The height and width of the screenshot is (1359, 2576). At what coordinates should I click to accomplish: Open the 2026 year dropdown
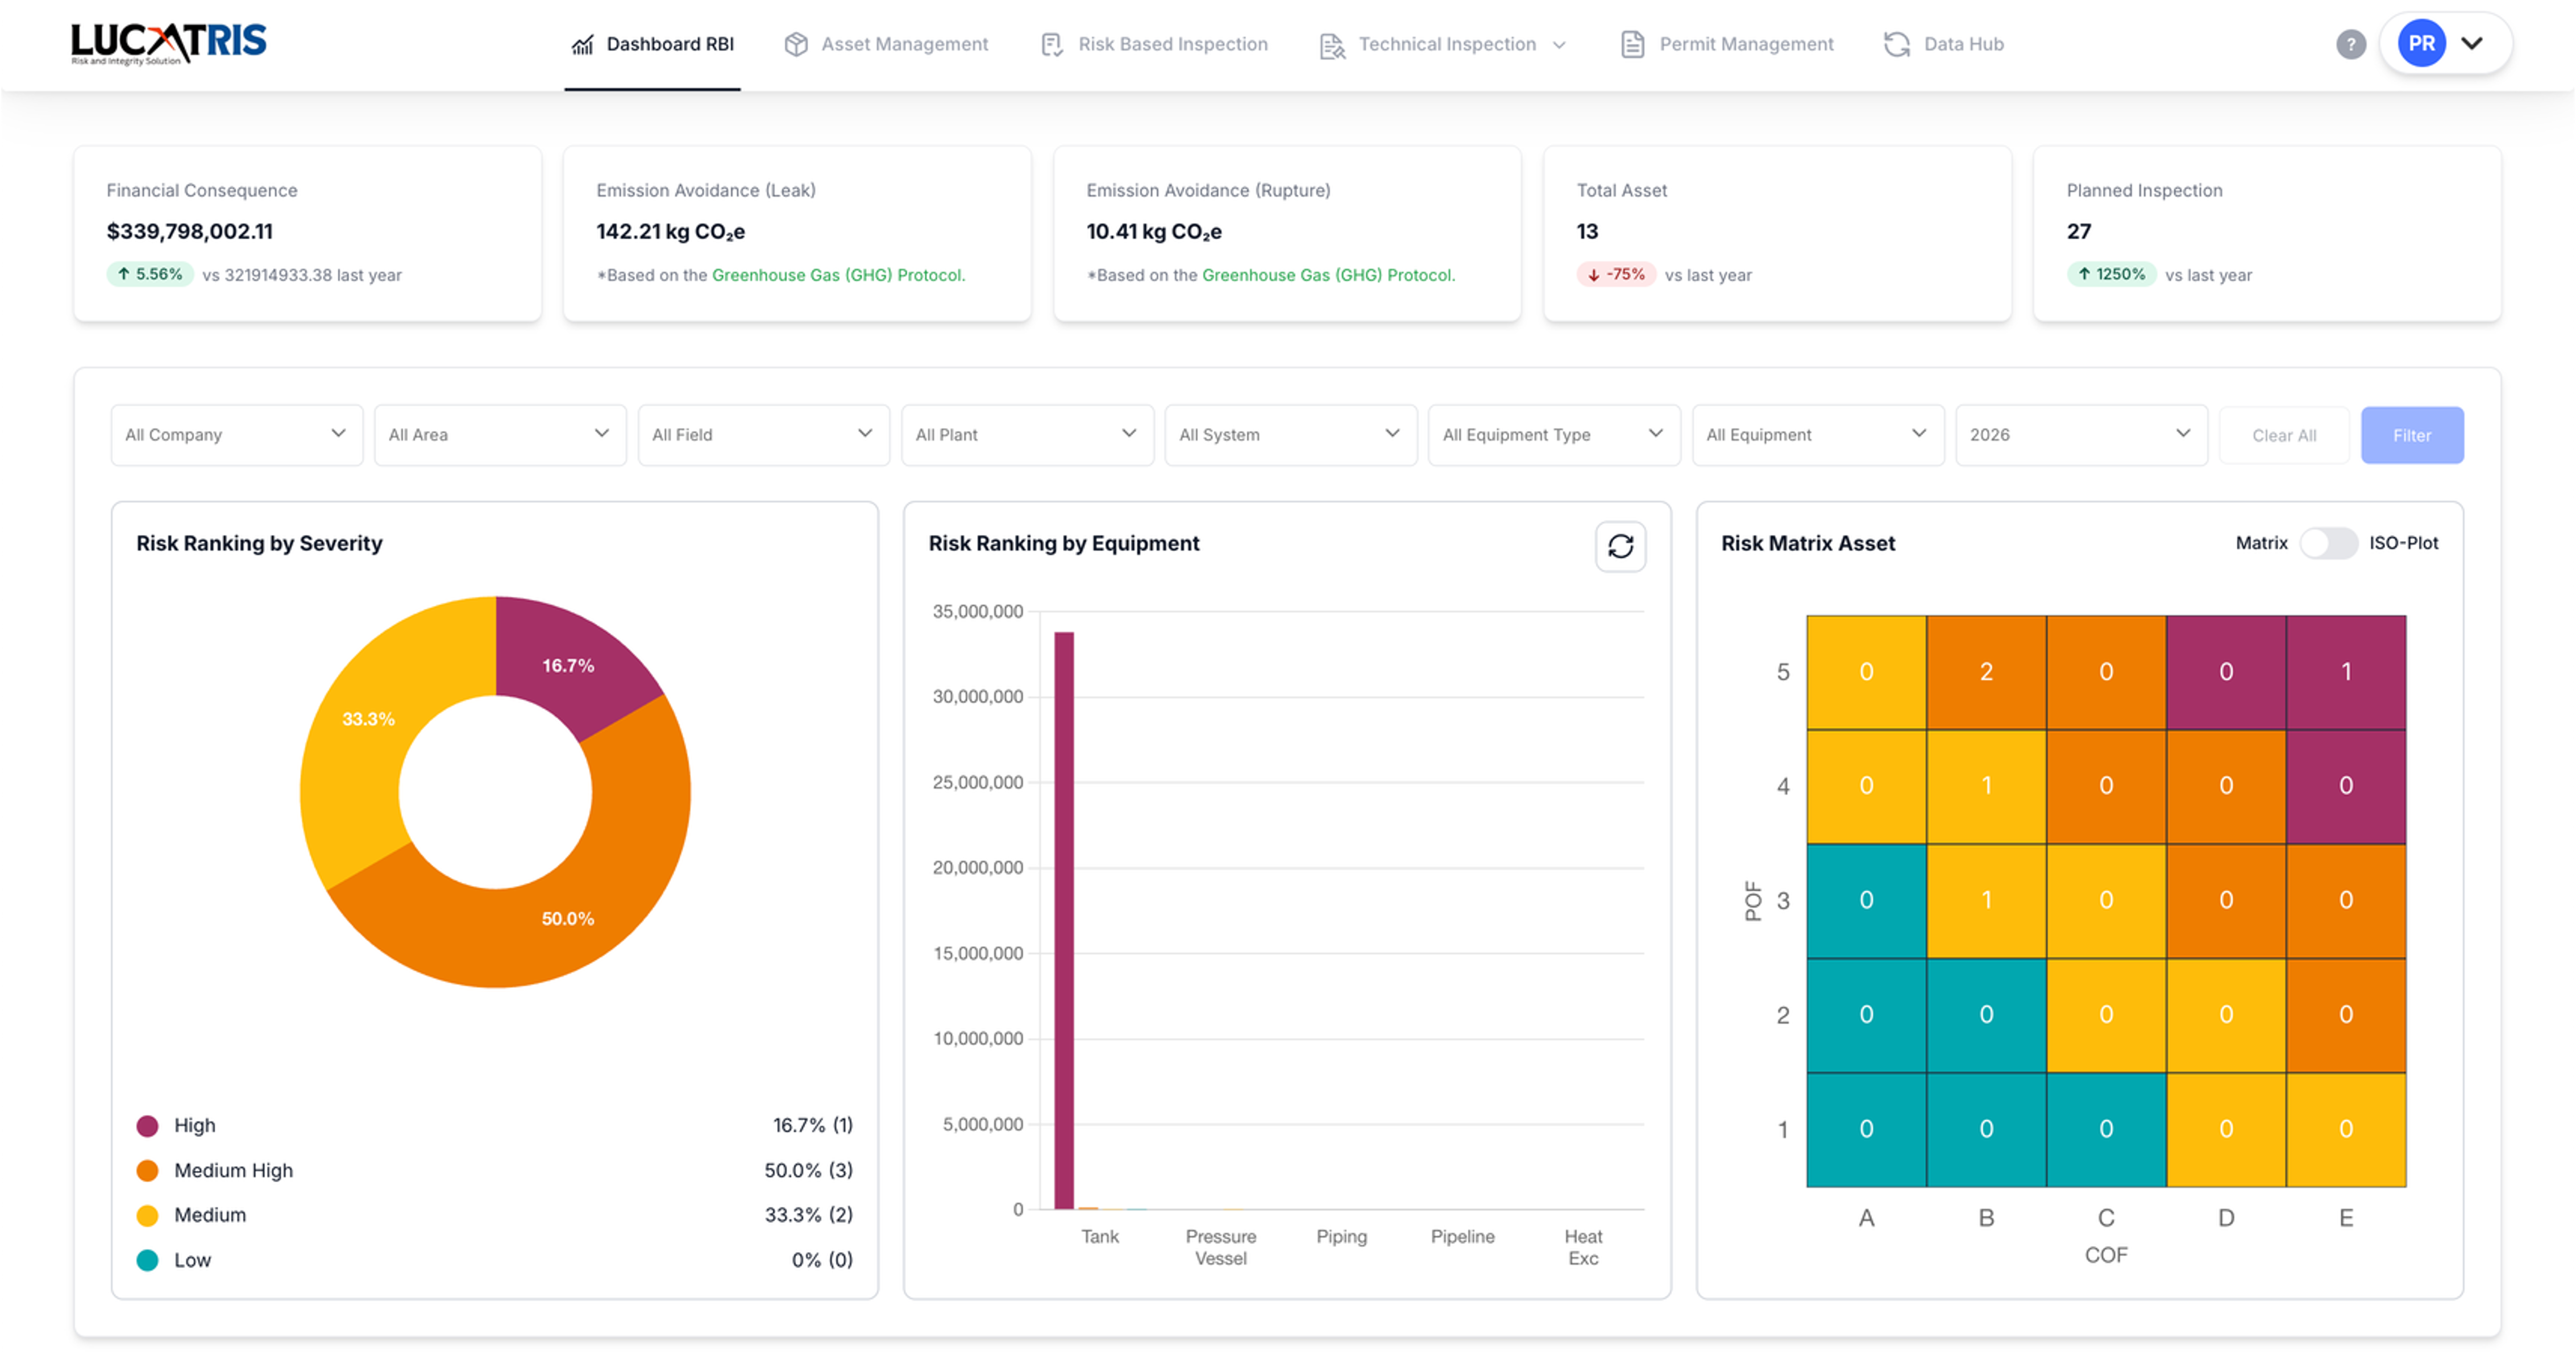tap(2081, 435)
